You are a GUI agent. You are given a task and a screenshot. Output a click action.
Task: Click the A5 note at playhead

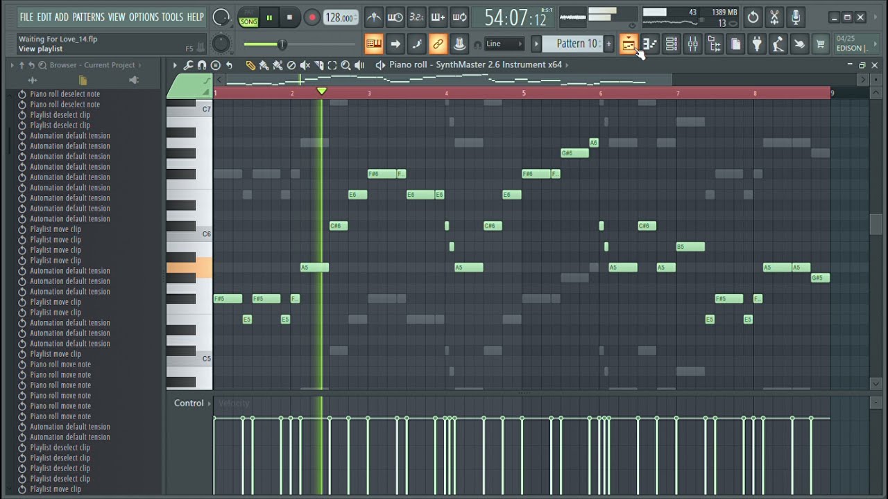314,268
